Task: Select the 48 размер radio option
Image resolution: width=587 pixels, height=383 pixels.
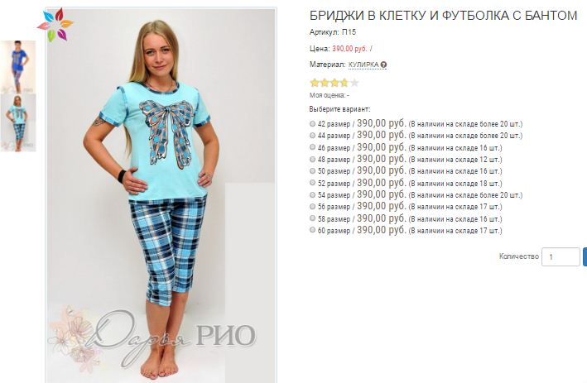Action: tap(313, 160)
